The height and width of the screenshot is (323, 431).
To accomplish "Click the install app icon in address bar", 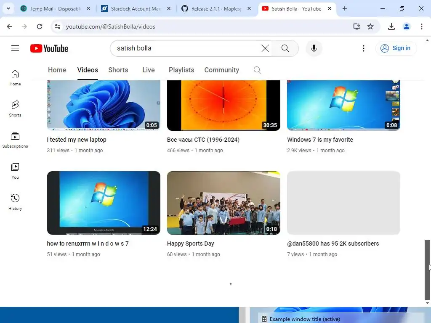I will 357,26.
